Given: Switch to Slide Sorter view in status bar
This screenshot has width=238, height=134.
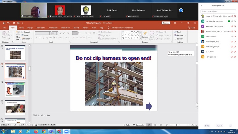Looking at the screenshot, I should [x=155, y=125].
